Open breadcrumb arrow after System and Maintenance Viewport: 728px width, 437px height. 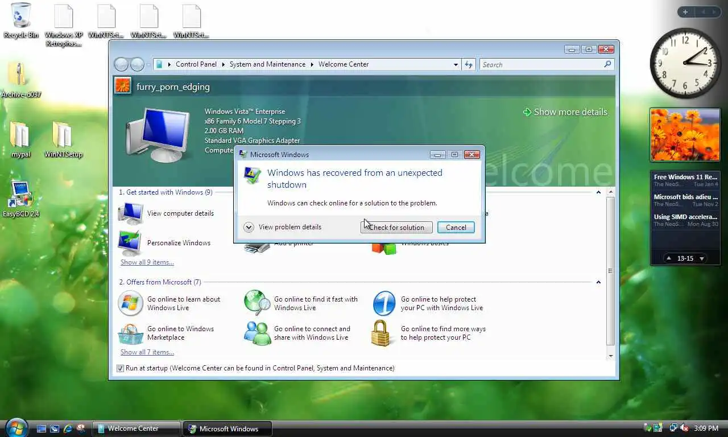click(312, 64)
